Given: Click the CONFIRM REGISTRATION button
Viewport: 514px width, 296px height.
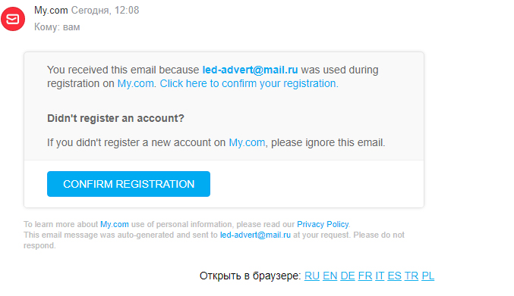Looking at the screenshot, I should [128, 184].
